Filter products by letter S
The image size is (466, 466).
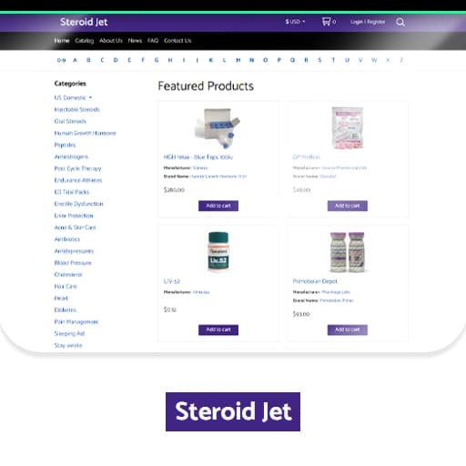point(319,60)
